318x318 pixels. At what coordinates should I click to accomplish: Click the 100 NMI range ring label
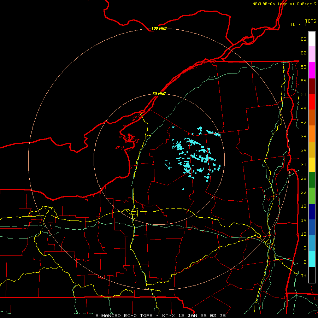tap(159, 28)
